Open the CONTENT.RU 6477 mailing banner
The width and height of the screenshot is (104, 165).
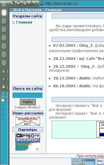point(28,121)
